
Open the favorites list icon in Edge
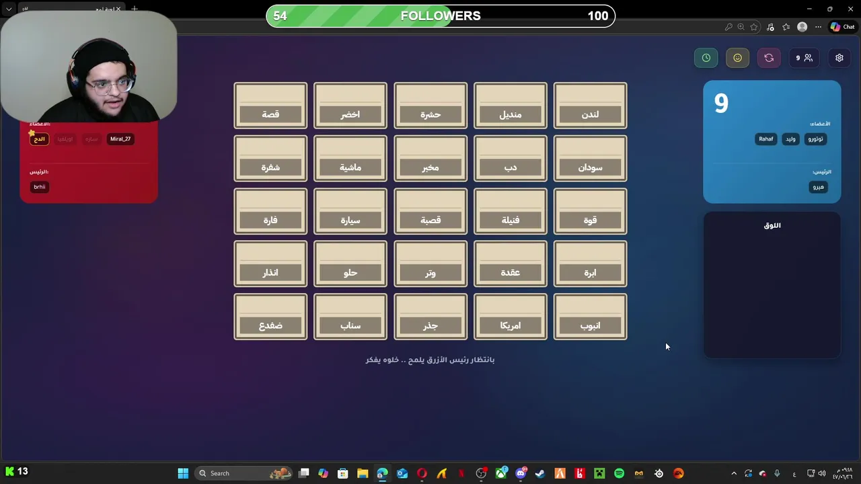786,27
